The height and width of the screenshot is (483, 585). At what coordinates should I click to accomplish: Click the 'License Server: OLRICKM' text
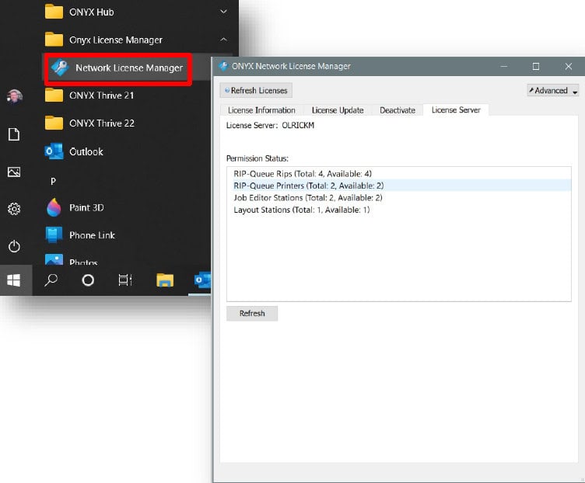[270, 125]
